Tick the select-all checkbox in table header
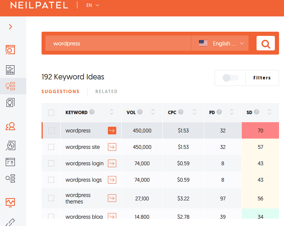This screenshot has width=284, height=226. [51, 113]
